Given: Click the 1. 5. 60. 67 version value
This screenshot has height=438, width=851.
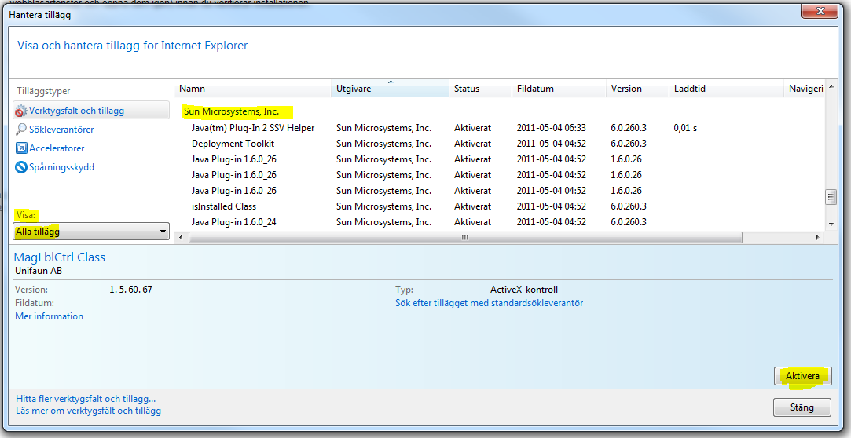Looking at the screenshot, I should (130, 290).
